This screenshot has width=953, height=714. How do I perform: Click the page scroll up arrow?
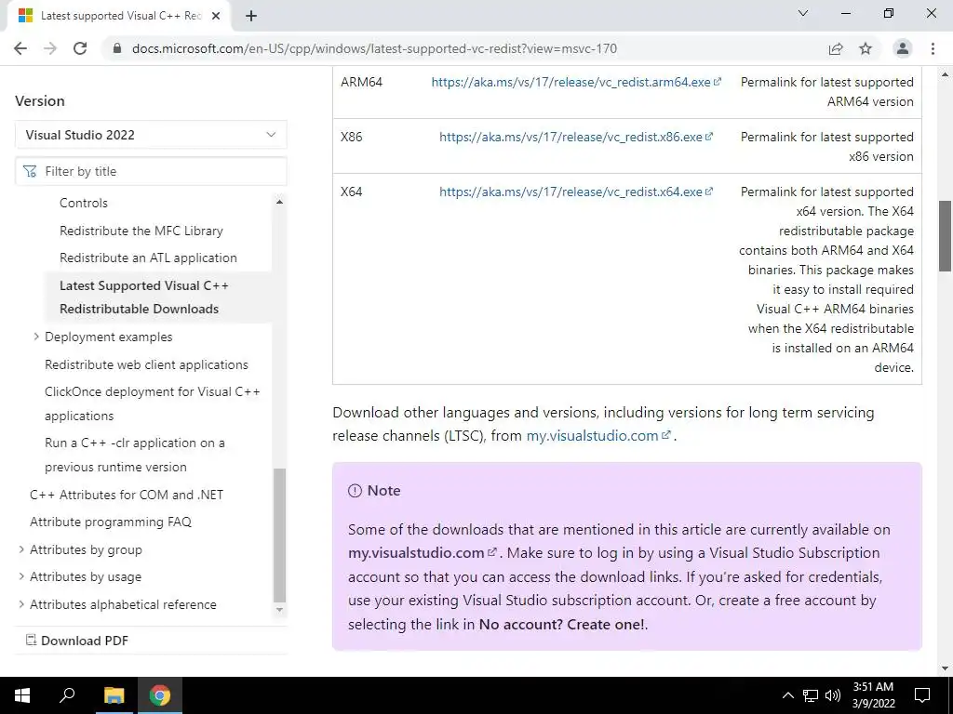point(946,75)
